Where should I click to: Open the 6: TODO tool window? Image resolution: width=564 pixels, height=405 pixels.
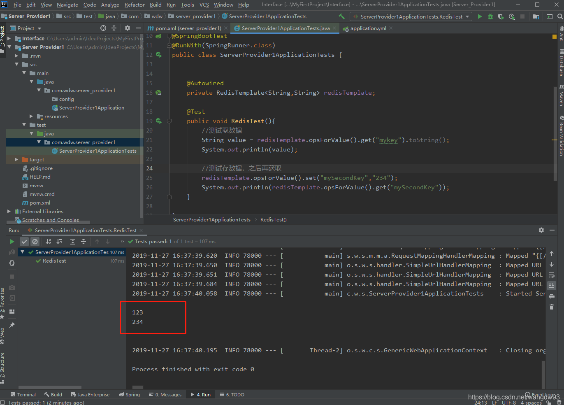232,395
